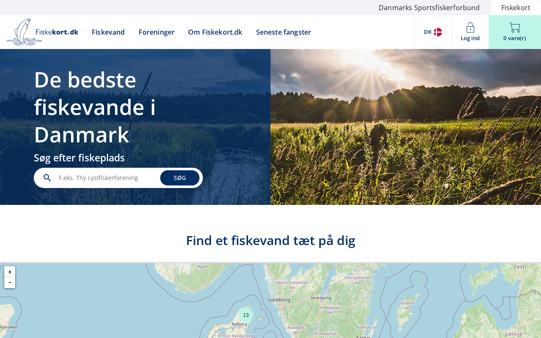Select the Danish flag language icon
Image resolution: width=541 pixels, height=338 pixels.
click(x=438, y=32)
